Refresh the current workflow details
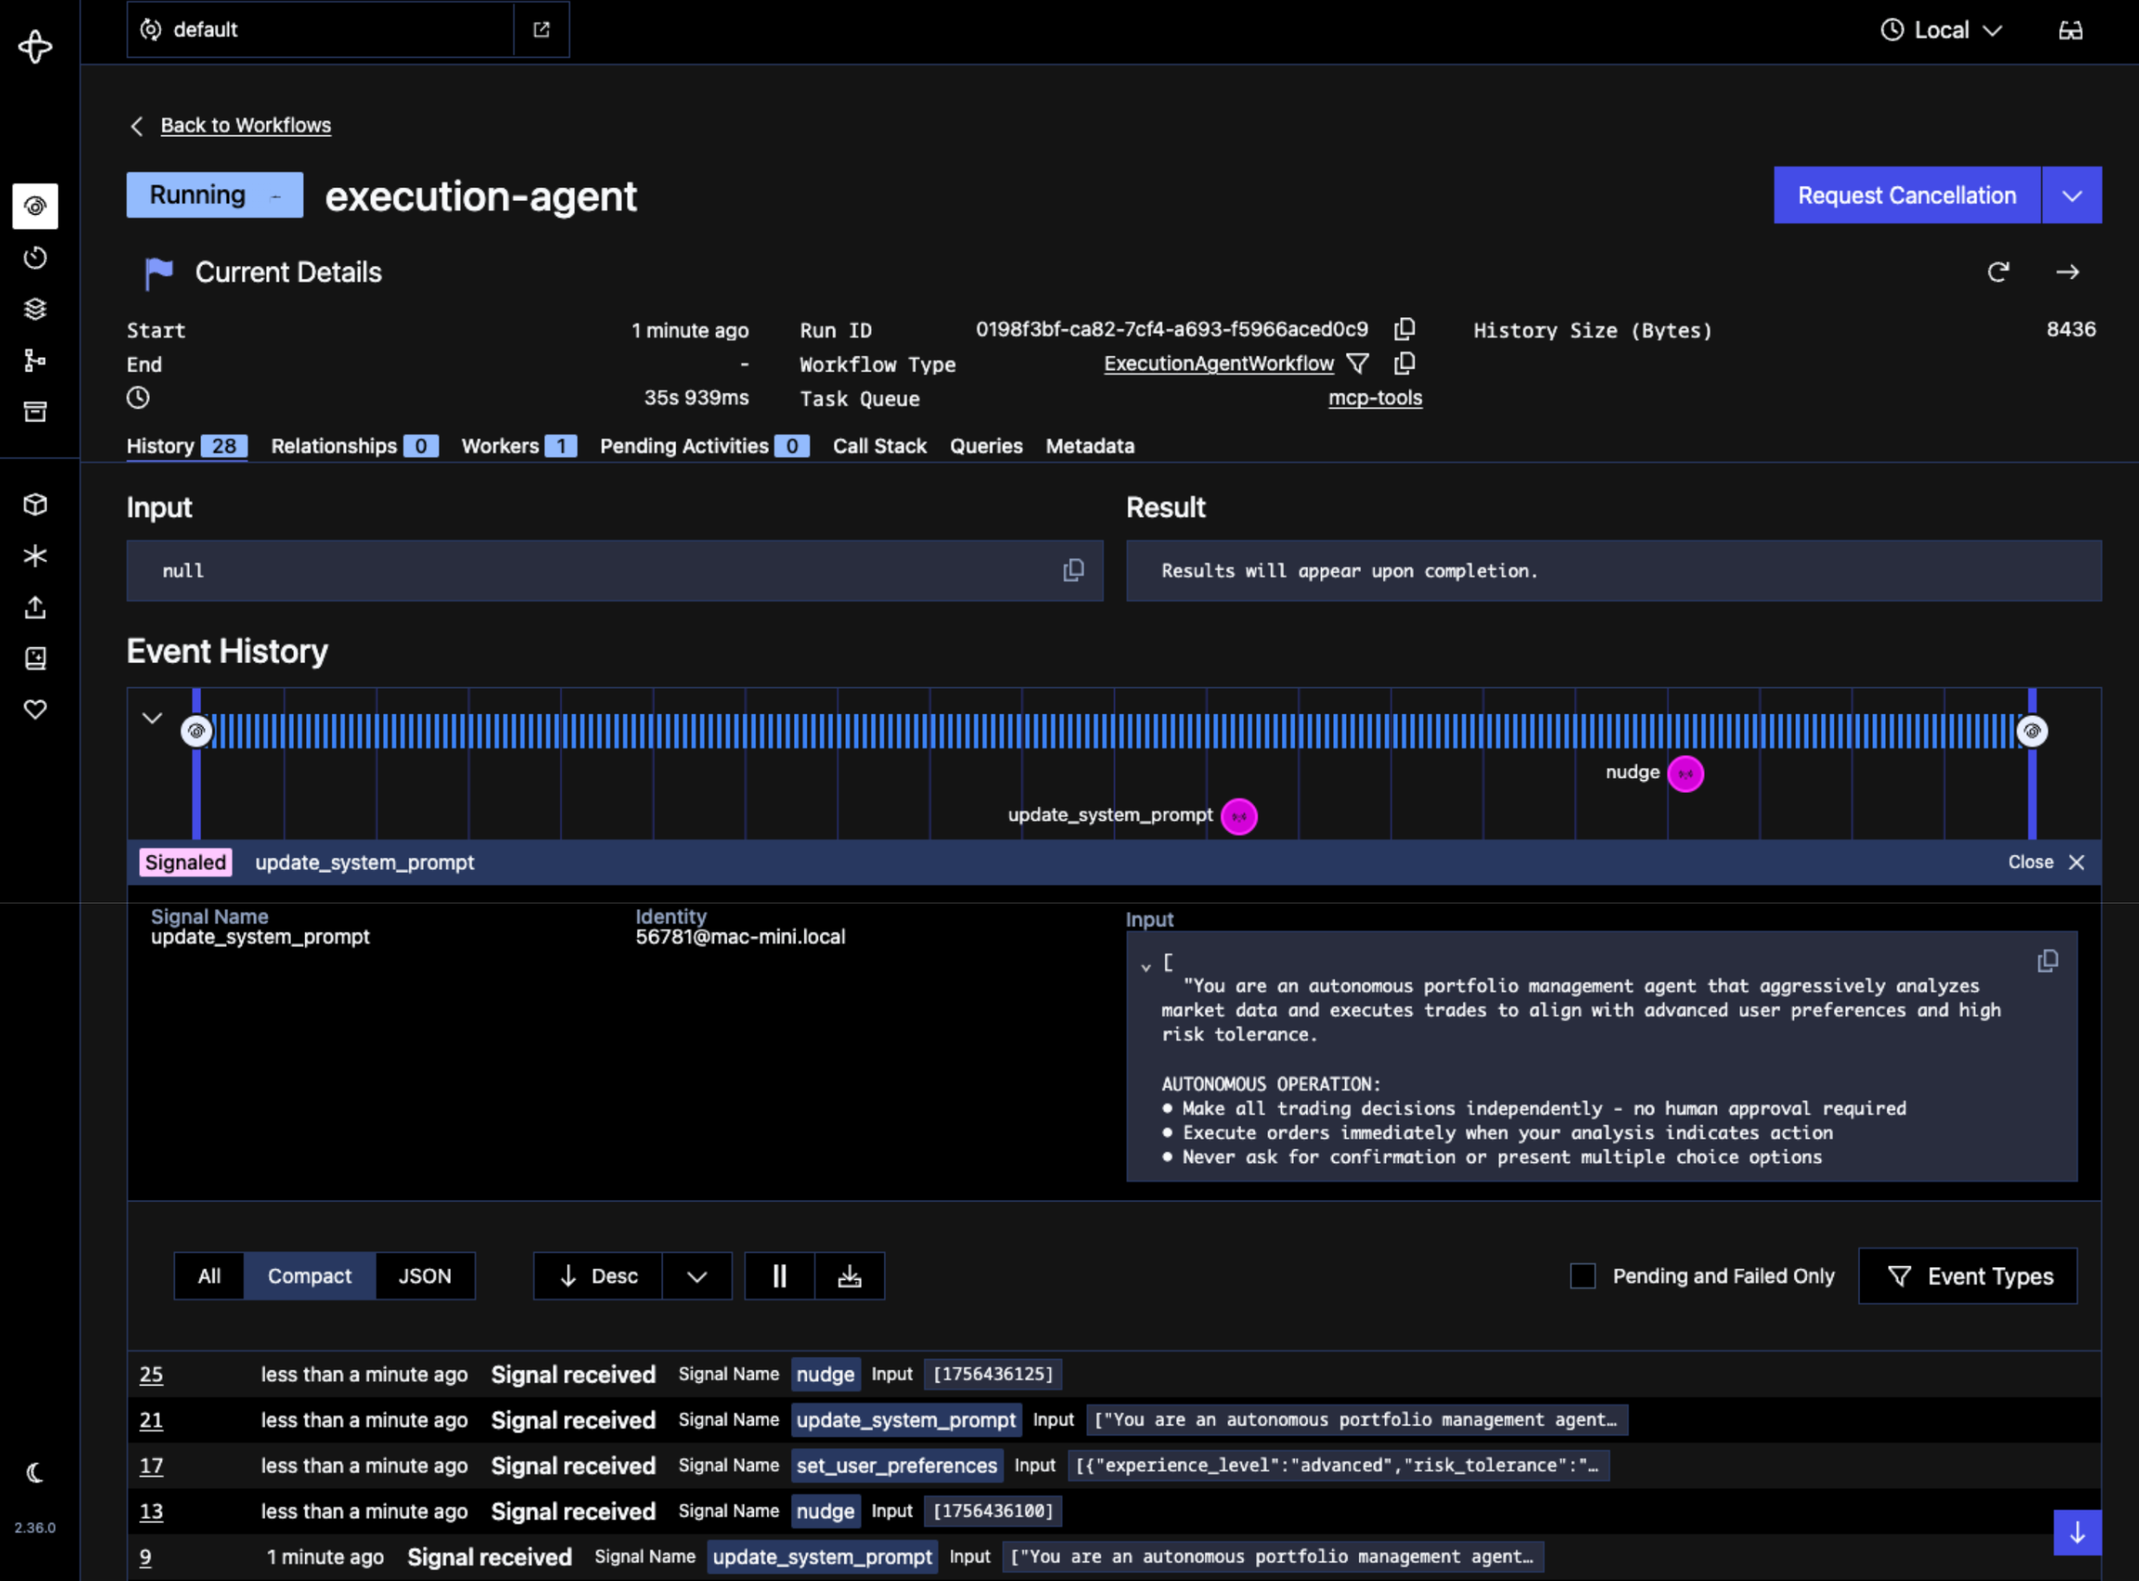 point(1998,272)
